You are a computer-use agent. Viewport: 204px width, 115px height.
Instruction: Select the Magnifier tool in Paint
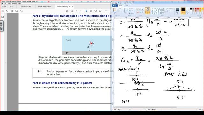(143, 12)
